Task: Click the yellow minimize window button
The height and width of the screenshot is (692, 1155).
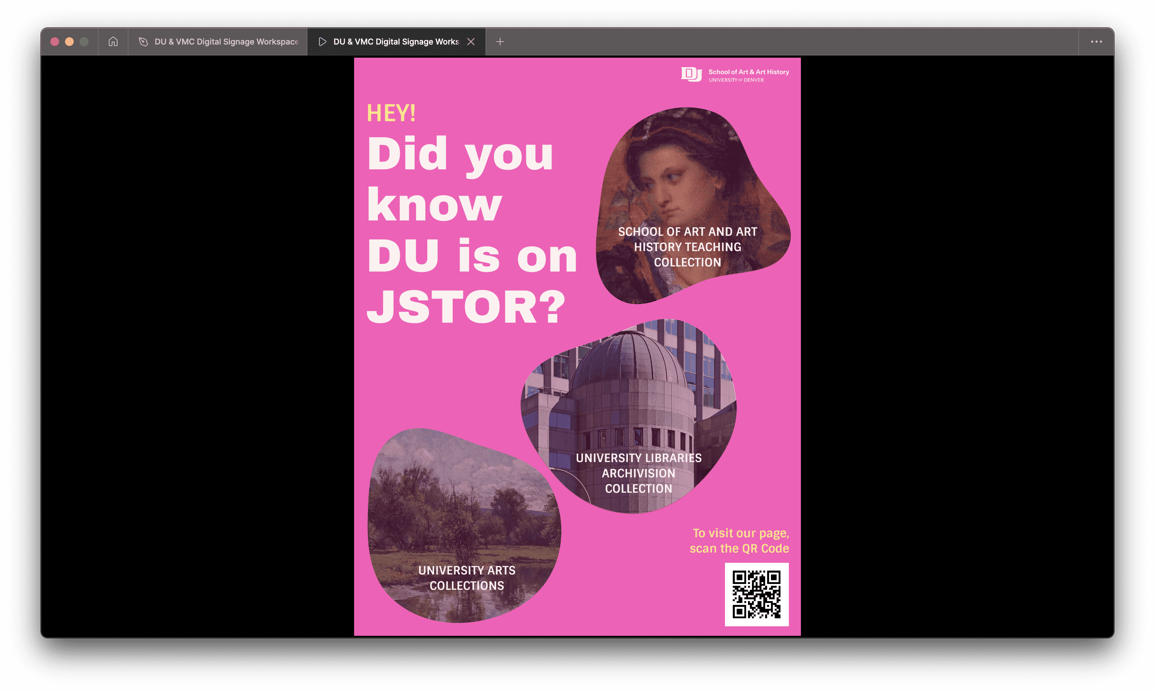Action: (x=69, y=42)
